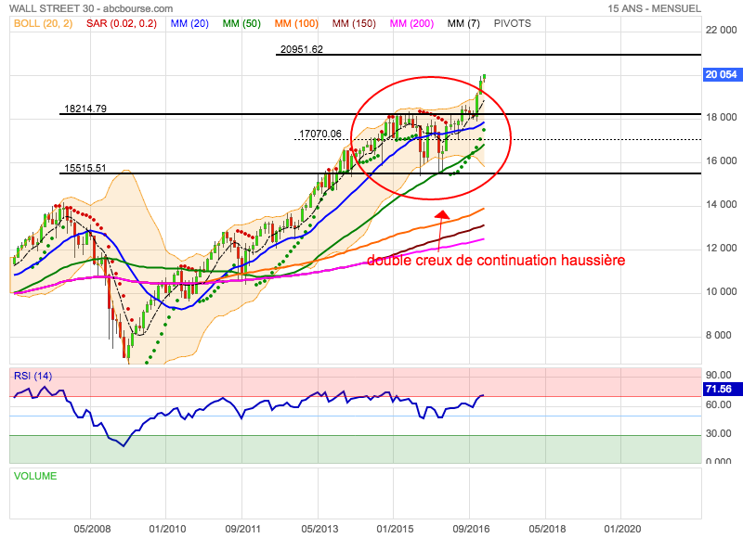Click the MM (100) legend entry
The height and width of the screenshot is (538, 743).
pos(296,23)
